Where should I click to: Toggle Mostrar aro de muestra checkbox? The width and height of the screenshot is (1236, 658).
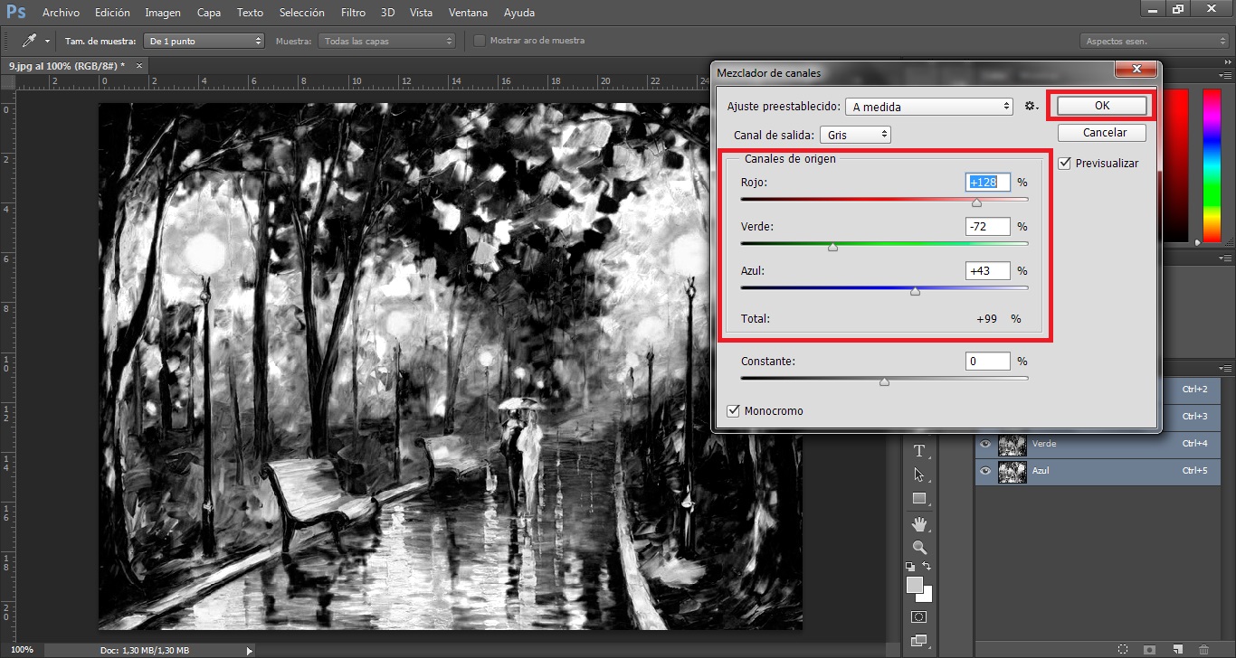(x=480, y=41)
